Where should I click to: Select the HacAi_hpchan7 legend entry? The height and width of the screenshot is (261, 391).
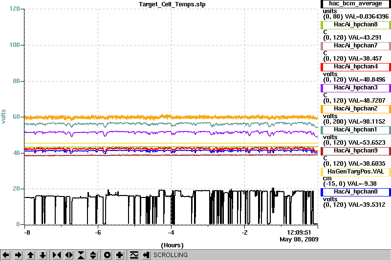click(x=356, y=46)
